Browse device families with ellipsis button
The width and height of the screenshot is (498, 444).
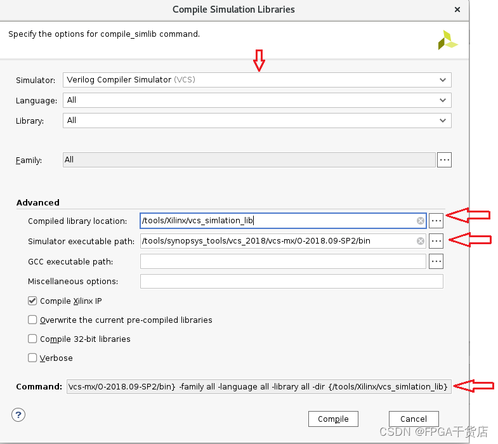click(444, 160)
